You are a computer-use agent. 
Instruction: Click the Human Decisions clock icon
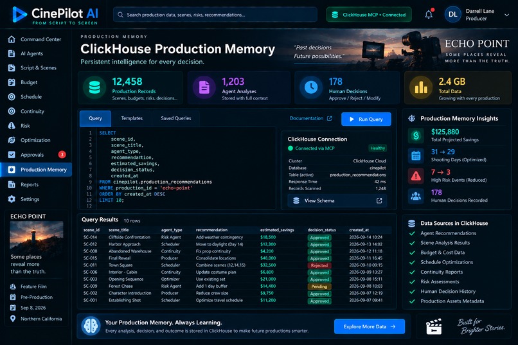(x=311, y=87)
